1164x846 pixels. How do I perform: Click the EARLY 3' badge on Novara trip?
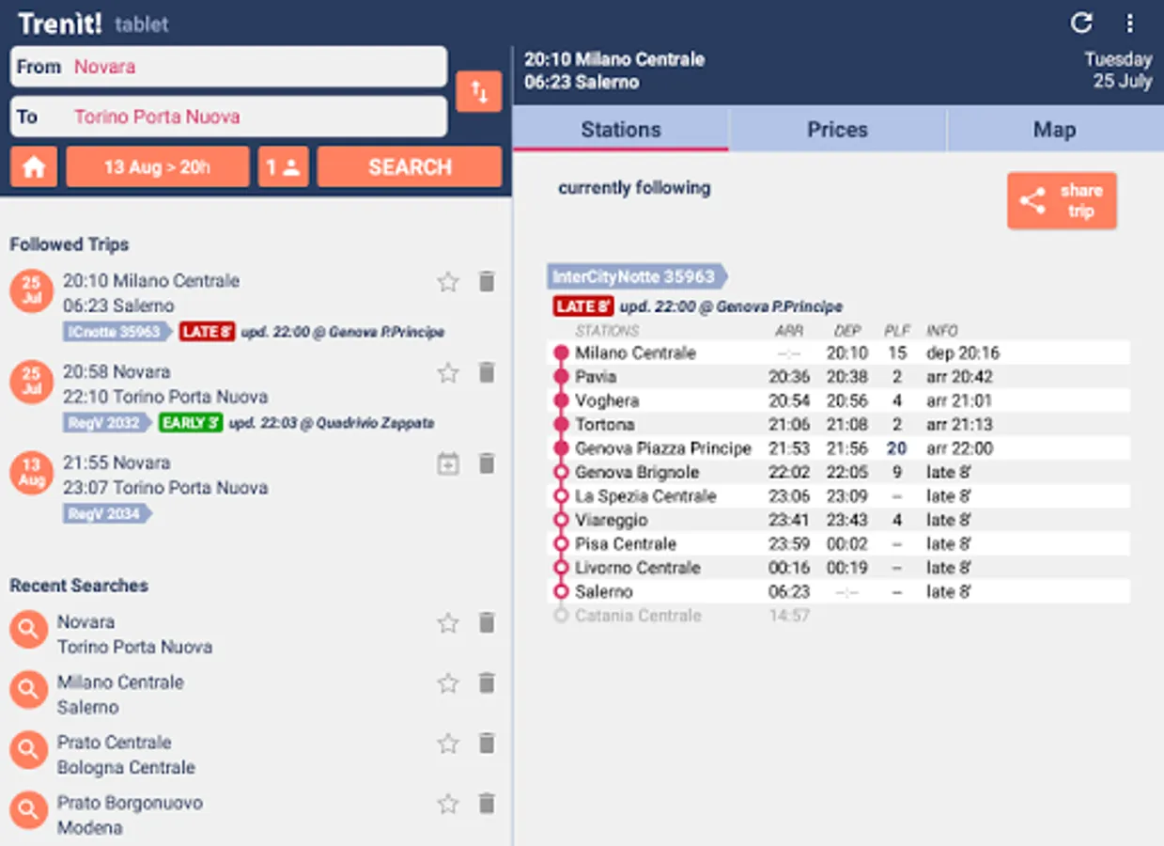(x=191, y=423)
